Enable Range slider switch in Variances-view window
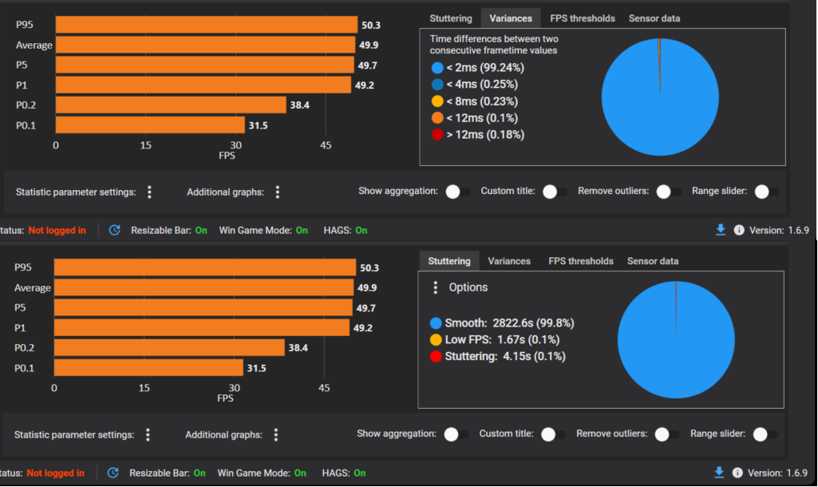The width and height of the screenshot is (818, 487). click(766, 192)
